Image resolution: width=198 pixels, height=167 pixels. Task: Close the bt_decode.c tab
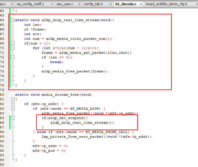pos(141,4)
